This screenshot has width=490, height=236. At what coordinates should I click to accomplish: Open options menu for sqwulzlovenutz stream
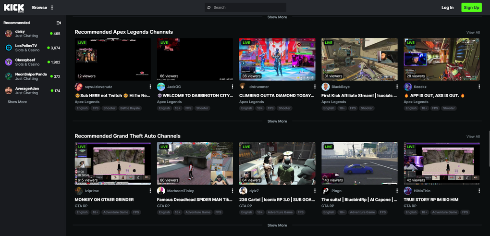tap(150, 87)
